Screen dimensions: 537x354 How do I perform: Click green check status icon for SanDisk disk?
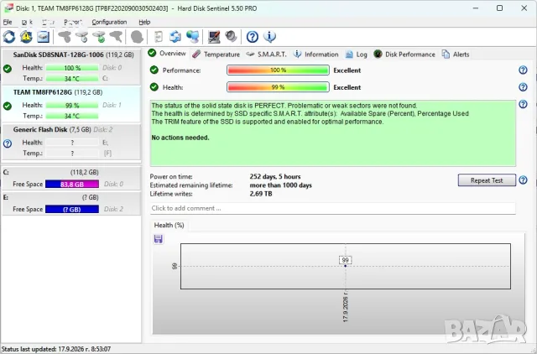click(8, 69)
